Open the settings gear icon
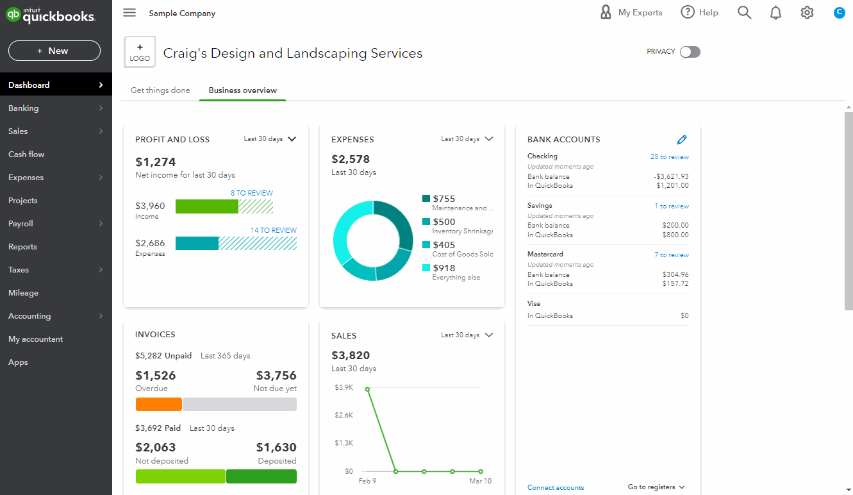The width and height of the screenshot is (853, 495). [x=807, y=12]
